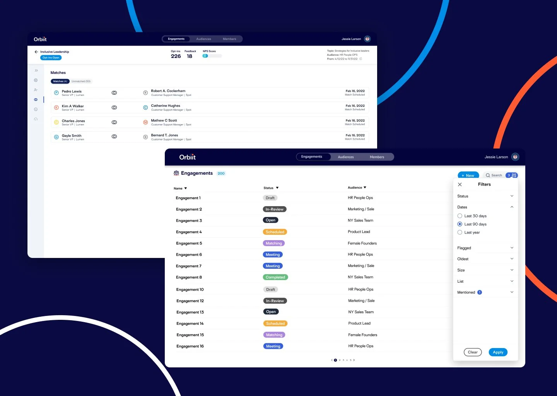Select the Last 30 days radio button
The width and height of the screenshot is (557, 396).
460,216
